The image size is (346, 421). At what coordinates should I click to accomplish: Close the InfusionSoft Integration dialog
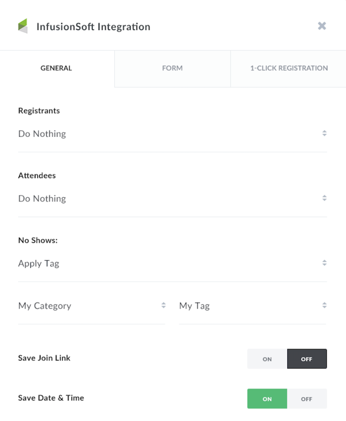tap(322, 26)
